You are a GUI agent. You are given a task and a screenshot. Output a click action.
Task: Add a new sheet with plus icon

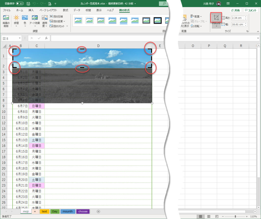pos(98,212)
